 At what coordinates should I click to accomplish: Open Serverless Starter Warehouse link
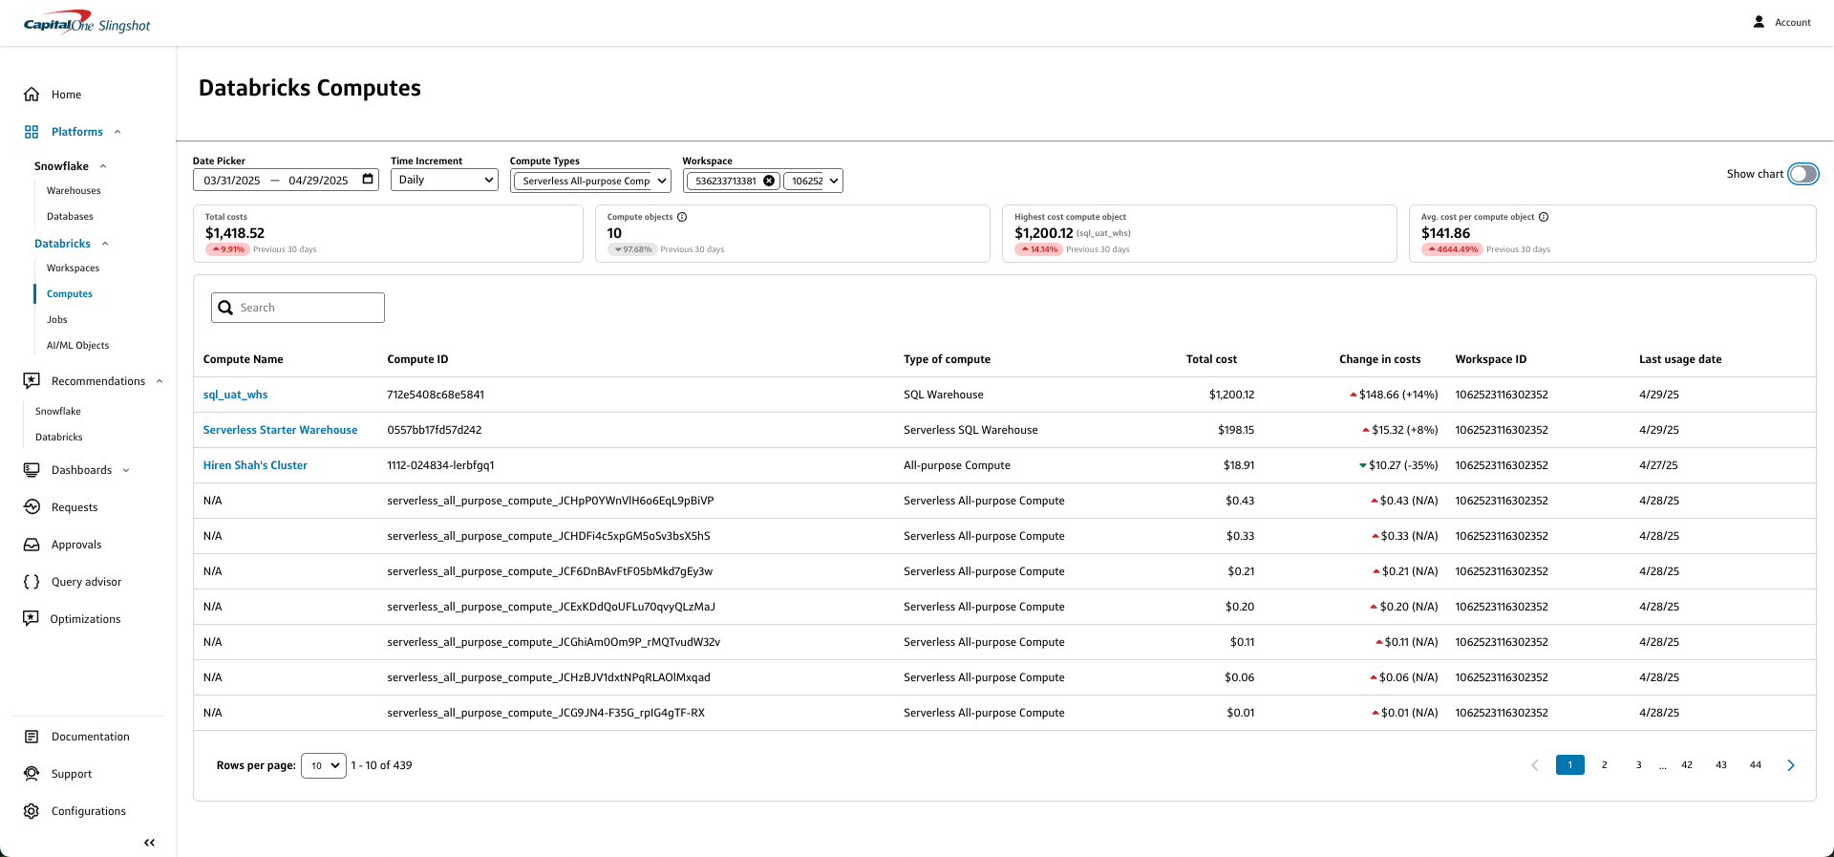coord(280,430)
